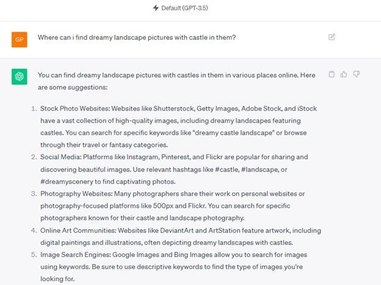381x285 pixels.
Task: Click the user question about dreamy landscape pictures
Action: [x=137, y=38]
